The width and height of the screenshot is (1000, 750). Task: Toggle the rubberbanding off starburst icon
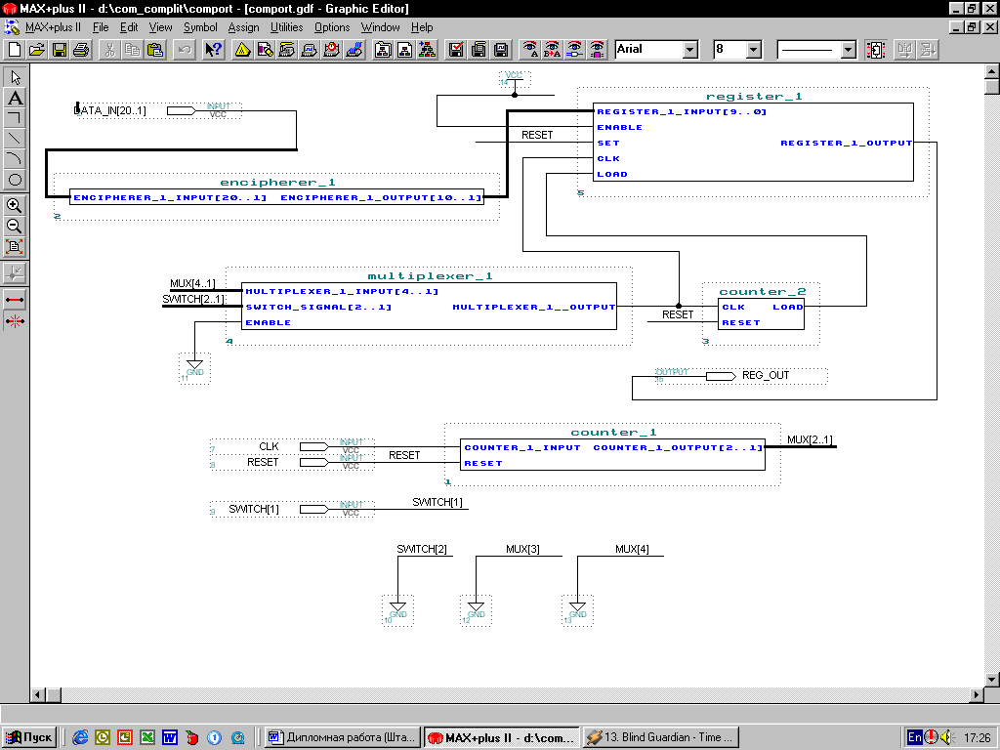[x=15, y=320]
